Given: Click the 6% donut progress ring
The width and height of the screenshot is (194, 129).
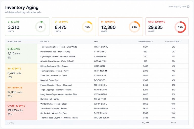Looking at the screenshot, I should (x=41, y=27).
